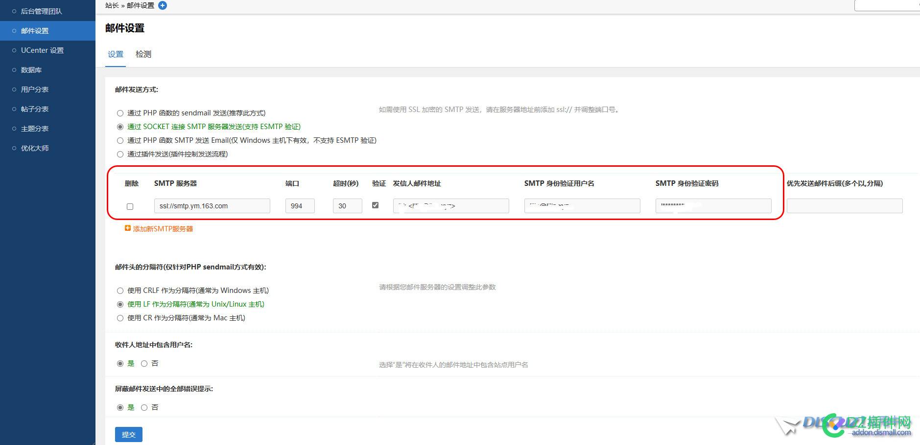920x445 pixels.
Task: Click the search box at top right
Action: (887, 5)
